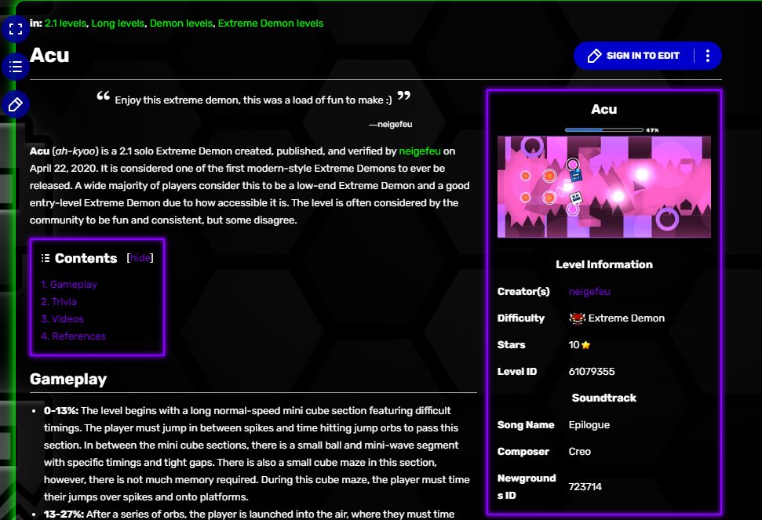Image resolution: width=762 pixels, height=520 pixels.
Task: Click the Soundtrack header in infobox
Action: pos(604,398)
